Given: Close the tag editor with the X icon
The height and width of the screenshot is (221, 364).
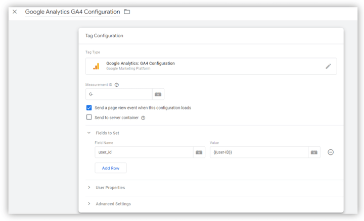Looking at the screenshot, I should [15, 12].
